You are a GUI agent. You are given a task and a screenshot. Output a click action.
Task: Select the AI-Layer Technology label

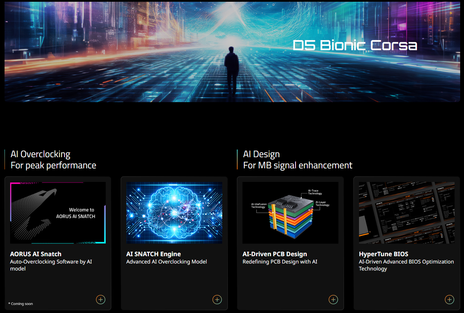click(322, 204)
